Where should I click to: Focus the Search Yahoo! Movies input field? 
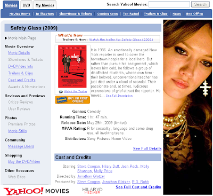(169, 4)
